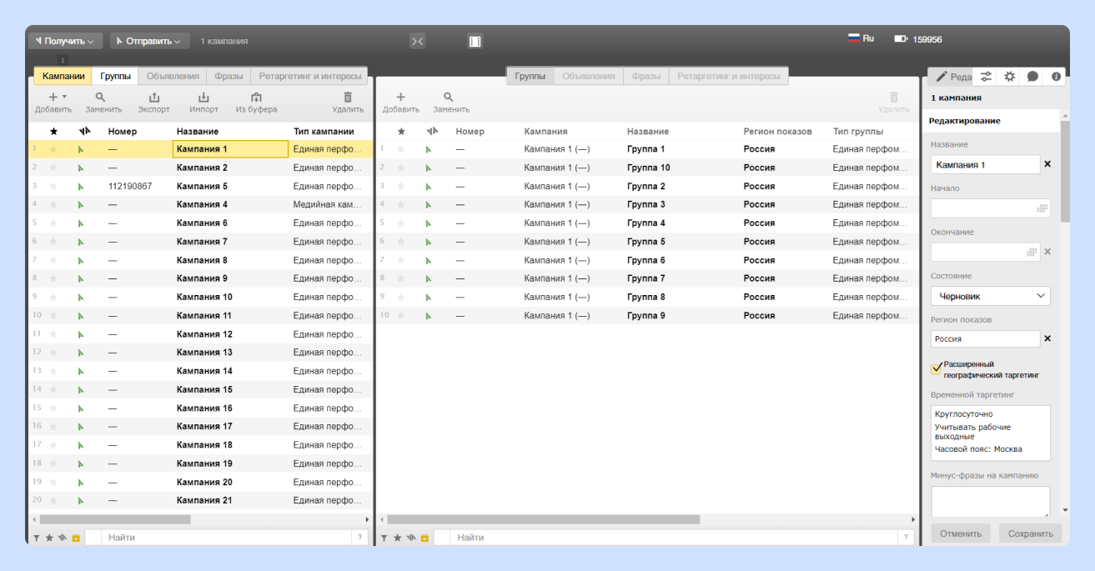Click the battery points icon near 159956
1095x571 pixels.
click(x=901, y=39)
